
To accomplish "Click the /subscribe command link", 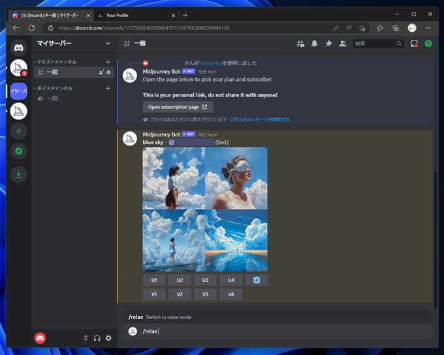I will click(211, 63).
